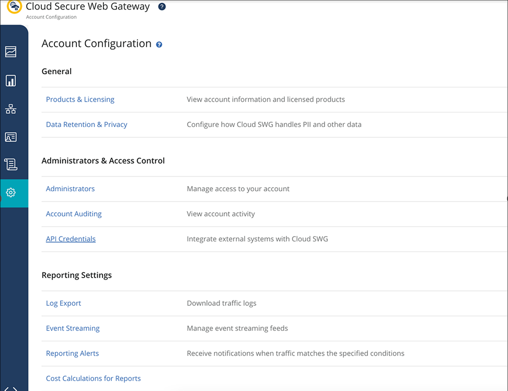Click Cost Calculations for Reports link
Viewport: 508px width, 391px height.
(x=93, y=378)
